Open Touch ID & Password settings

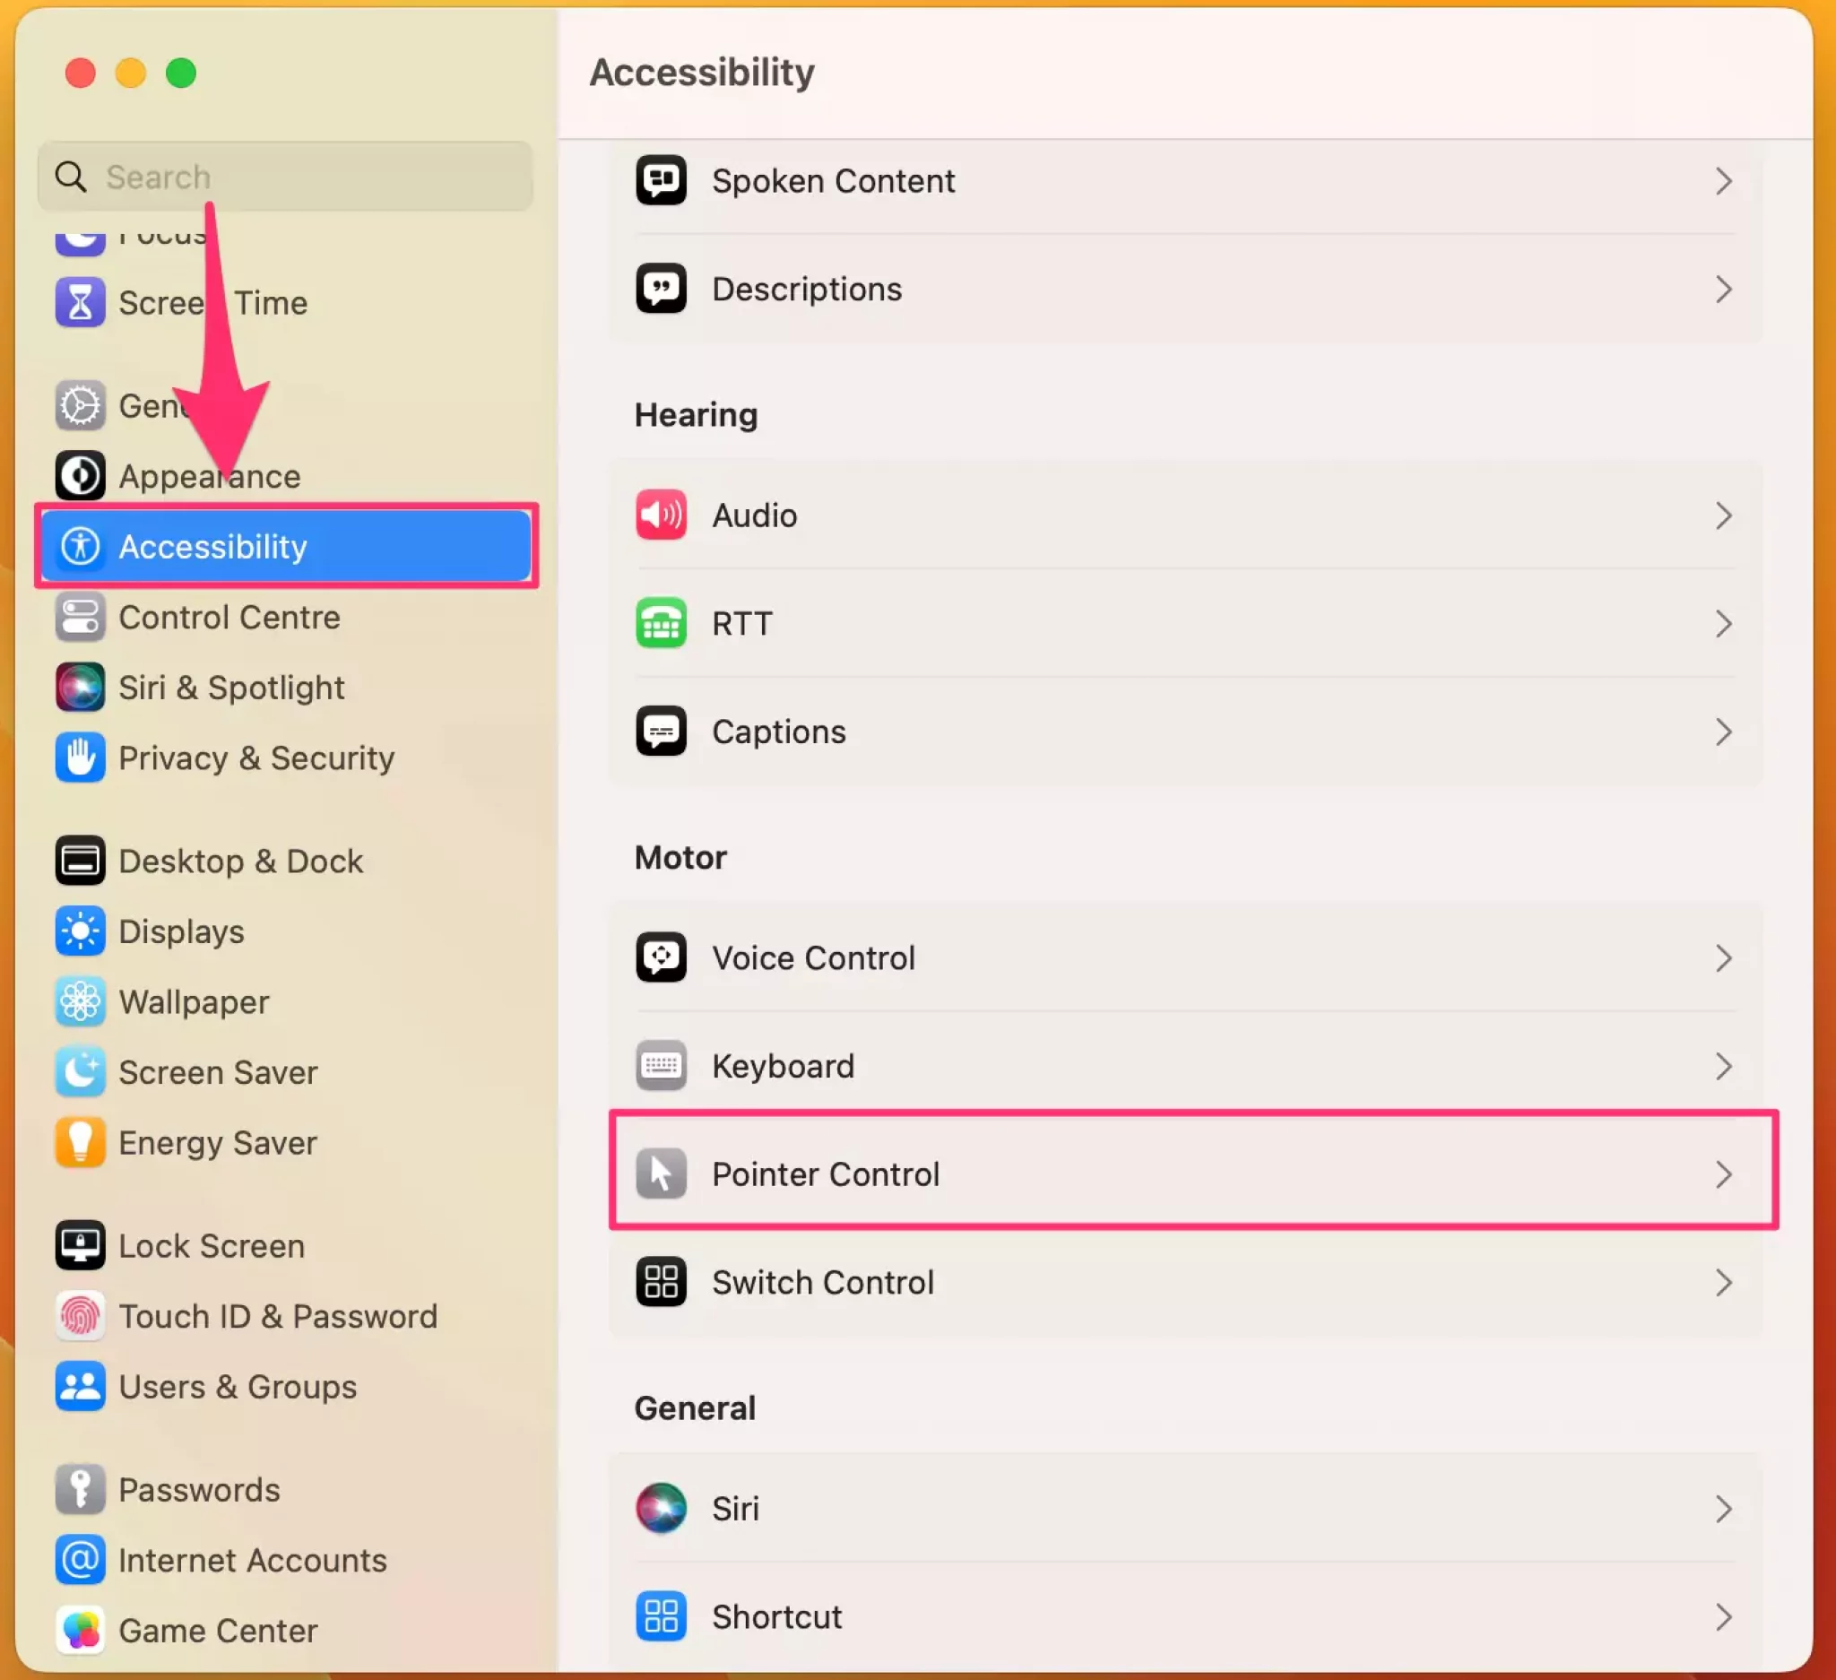286,1316
